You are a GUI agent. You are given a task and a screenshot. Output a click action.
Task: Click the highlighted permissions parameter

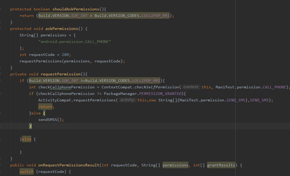[175, 165]
